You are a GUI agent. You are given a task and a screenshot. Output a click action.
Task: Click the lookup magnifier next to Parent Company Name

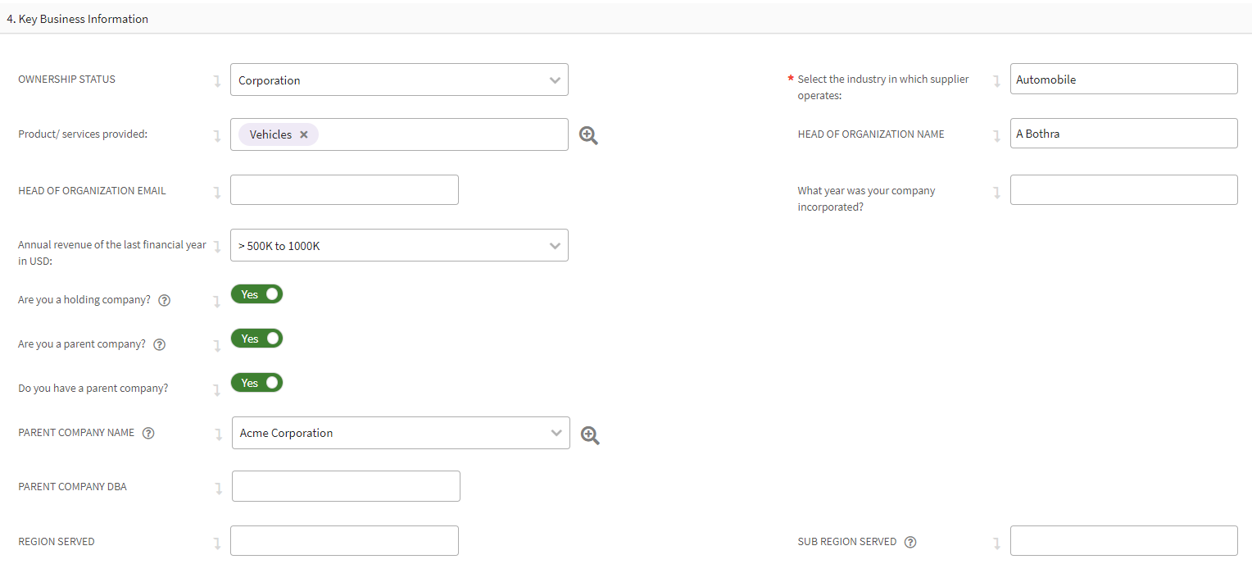[590, 435]
